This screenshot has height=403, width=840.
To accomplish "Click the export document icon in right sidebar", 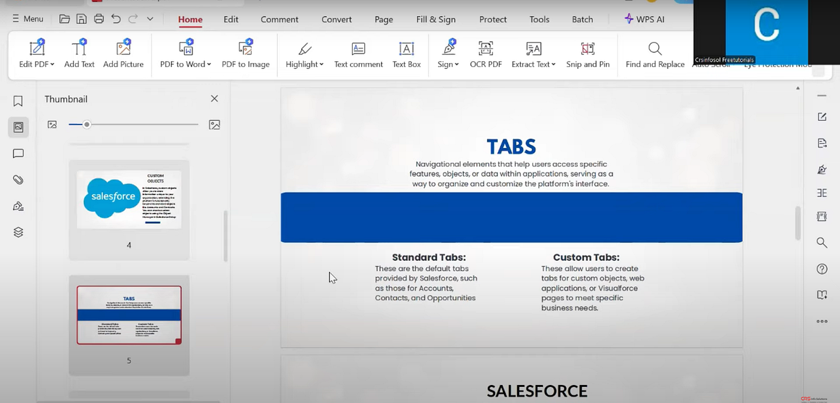I will tap(822, 143).
